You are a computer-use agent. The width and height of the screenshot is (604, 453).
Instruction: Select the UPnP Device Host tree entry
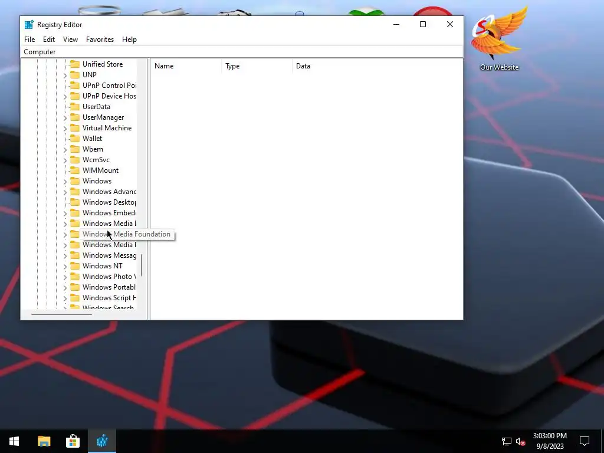(109, 96)
